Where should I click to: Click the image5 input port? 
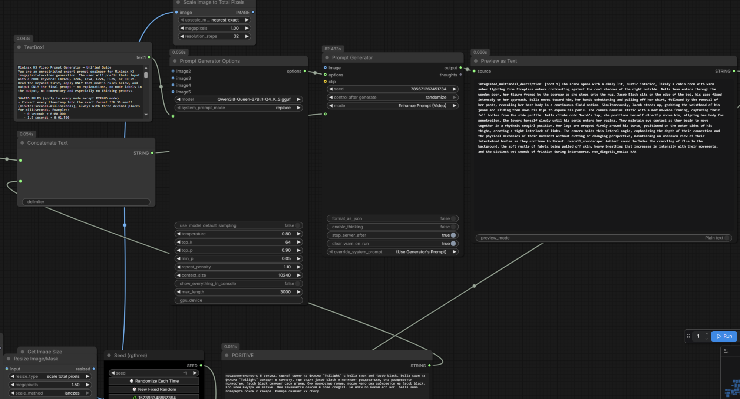(173, 92)
